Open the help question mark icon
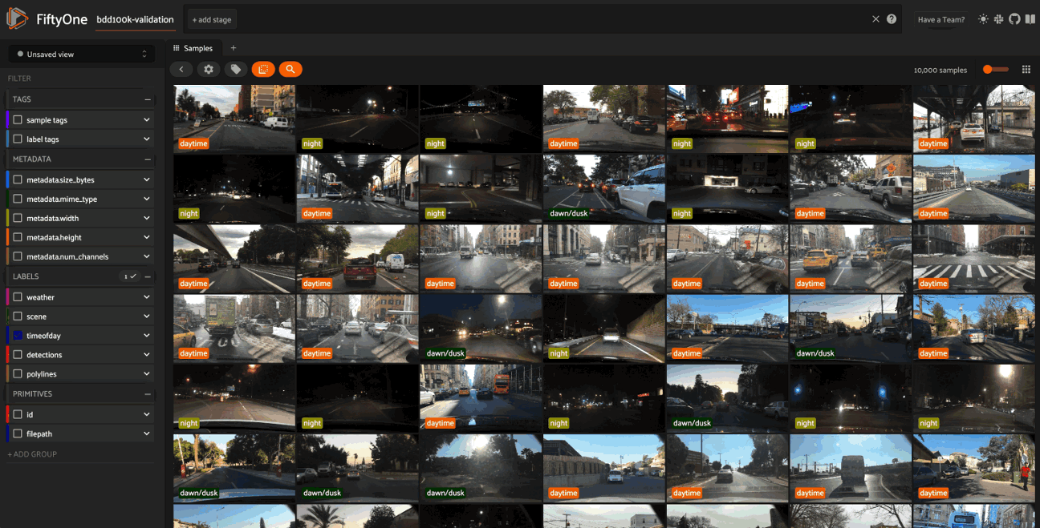The height and width of the screenshot is (528, 1040). click(892, 19)
